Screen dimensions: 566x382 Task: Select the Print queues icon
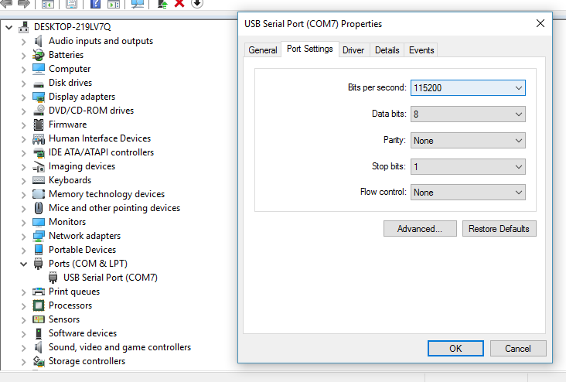coord(39,292)
